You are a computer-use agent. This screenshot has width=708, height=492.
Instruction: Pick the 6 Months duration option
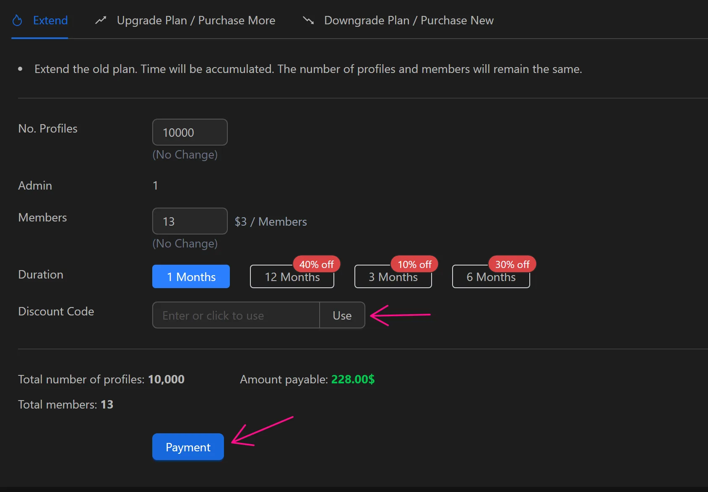click(x=491, y=277)
